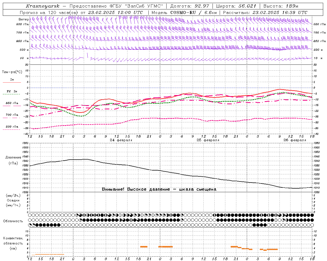327x261 pixels.
Task: Click the (гПа) unit label under Давление
Action: click(13, 163)
